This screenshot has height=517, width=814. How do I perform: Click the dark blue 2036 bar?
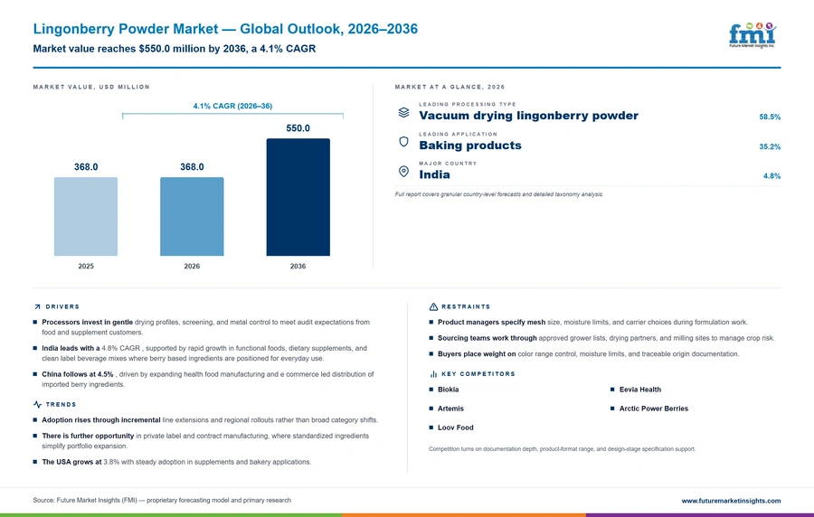tap(298, 197)
